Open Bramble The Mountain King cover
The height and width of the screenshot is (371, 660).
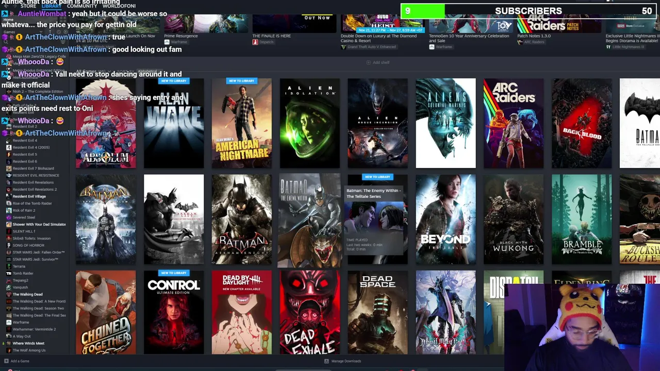[x=582, y=219]
